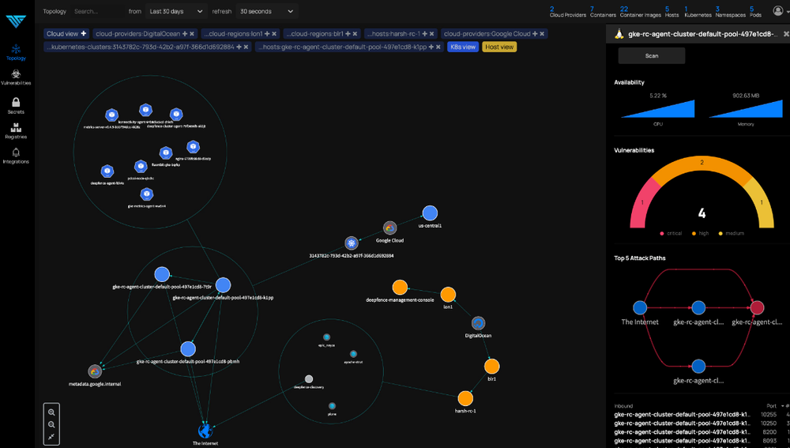
Task: Select the apache-strut process node
Action: tap(353, 354)
